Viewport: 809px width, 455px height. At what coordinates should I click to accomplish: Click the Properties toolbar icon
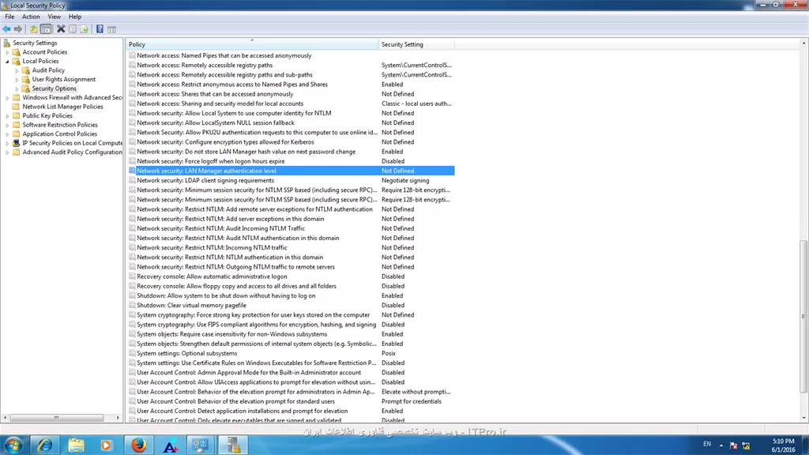(x=73, y=29)
